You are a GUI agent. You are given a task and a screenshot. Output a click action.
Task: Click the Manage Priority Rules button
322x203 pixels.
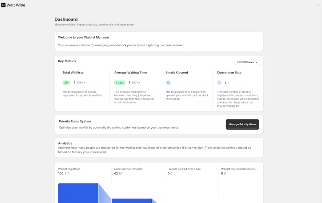242,124
